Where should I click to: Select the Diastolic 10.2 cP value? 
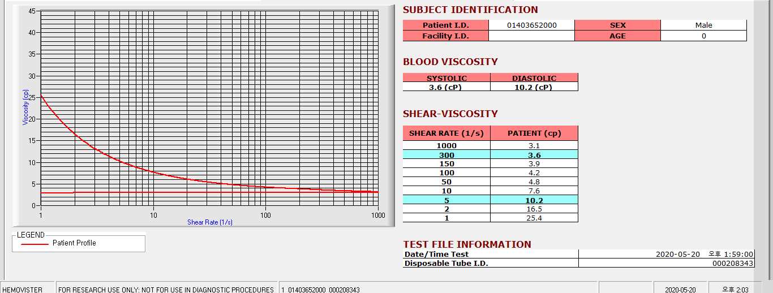[534, 87]
